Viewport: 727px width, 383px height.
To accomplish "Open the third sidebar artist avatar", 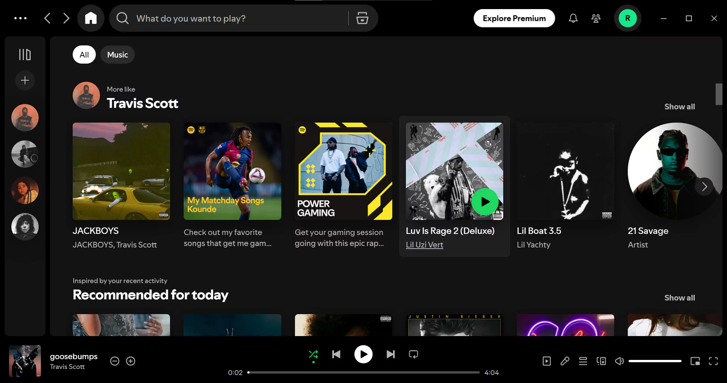I will (25, 190).
